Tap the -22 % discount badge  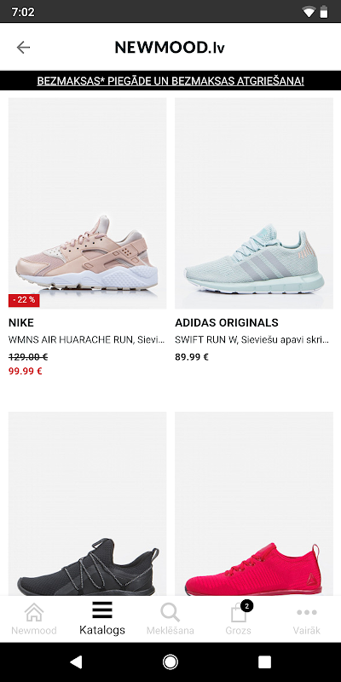(x=24, y=300)
